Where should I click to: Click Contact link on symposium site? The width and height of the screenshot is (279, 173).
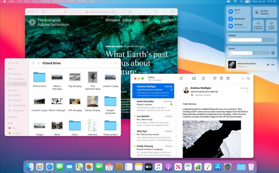pyautogui.click(x=167, y=20)
